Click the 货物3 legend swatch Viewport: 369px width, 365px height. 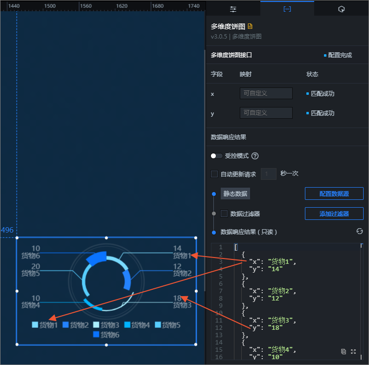96,325
